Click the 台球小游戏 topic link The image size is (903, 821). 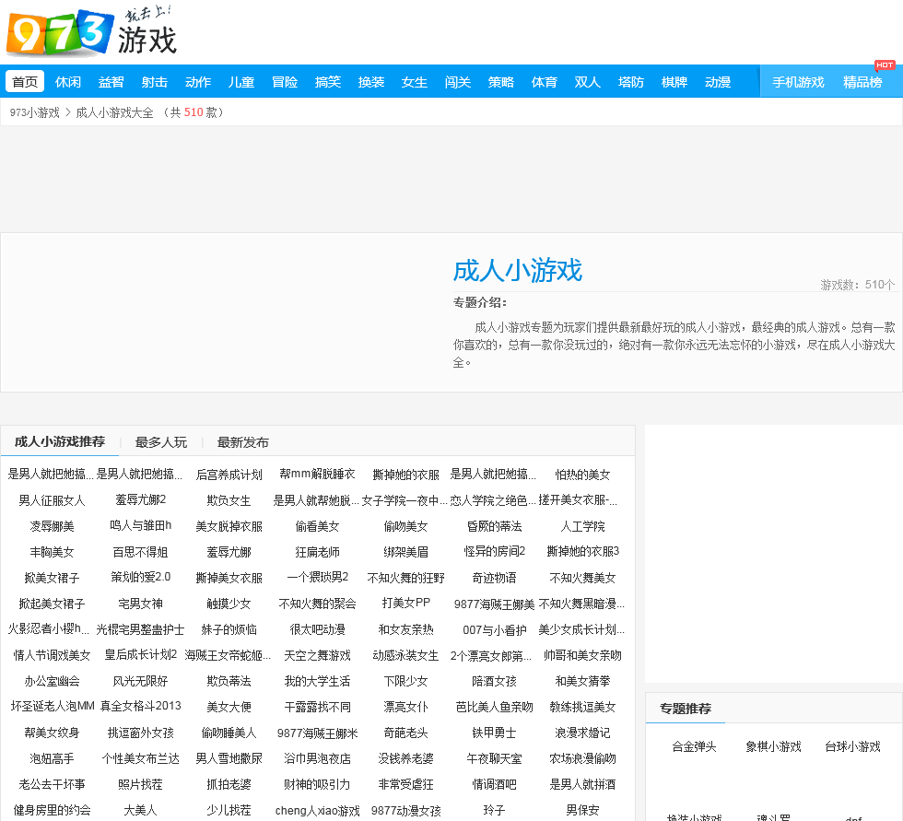(x=852, y=746)
